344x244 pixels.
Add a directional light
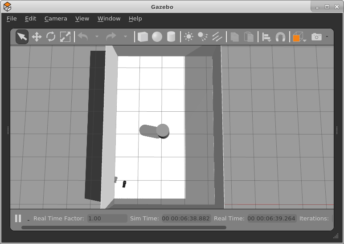pyautogui.click(x=217, y=37)
